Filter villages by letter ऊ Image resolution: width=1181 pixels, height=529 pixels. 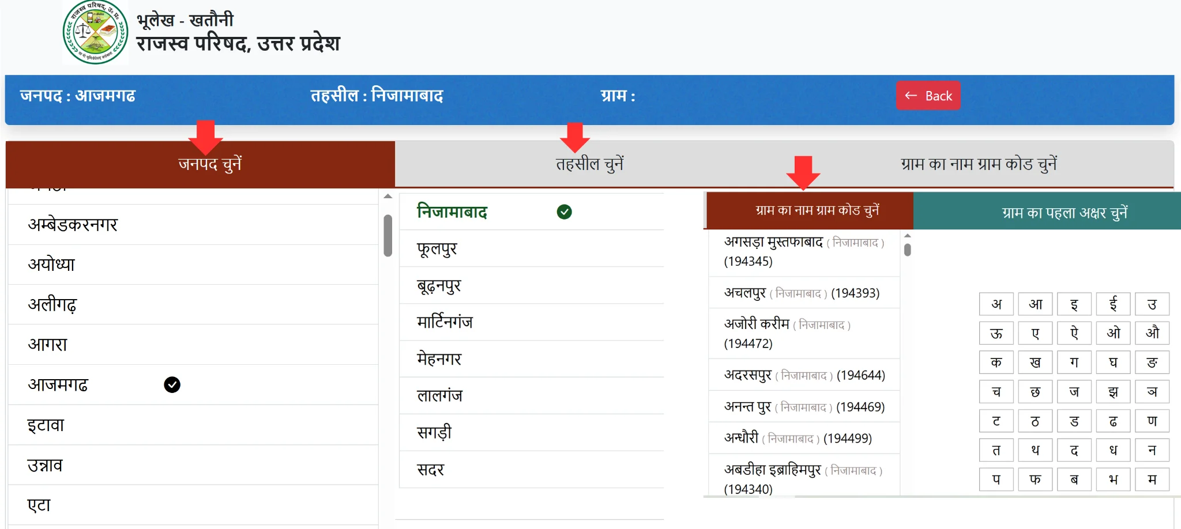996,333
